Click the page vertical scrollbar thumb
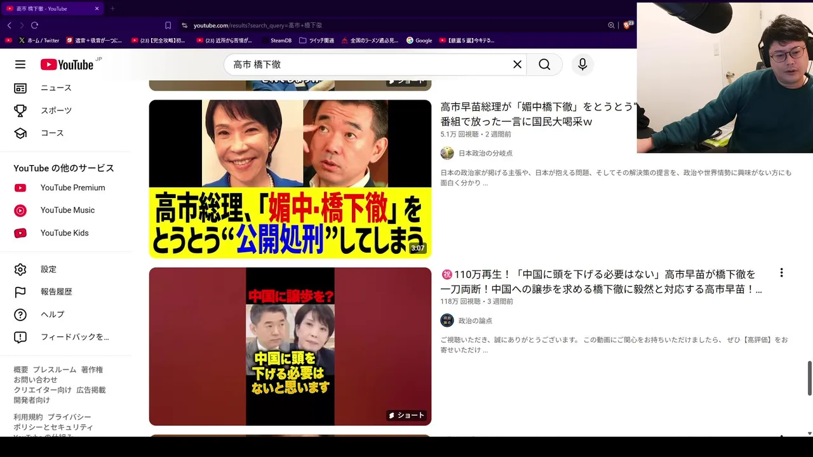 pyautogui.click(x=809, y=378)
